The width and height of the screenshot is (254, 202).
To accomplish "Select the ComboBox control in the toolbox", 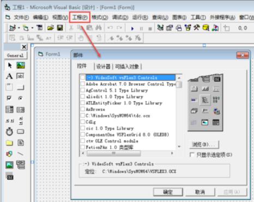I will click(9, 109).
